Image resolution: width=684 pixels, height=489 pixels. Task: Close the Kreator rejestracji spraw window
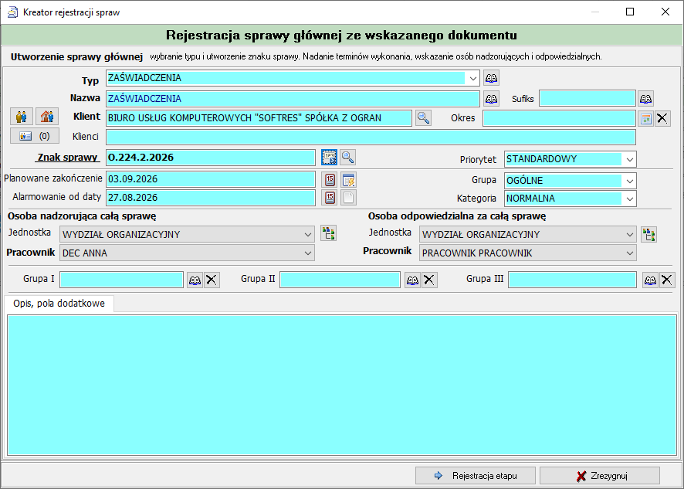(665, 12)
